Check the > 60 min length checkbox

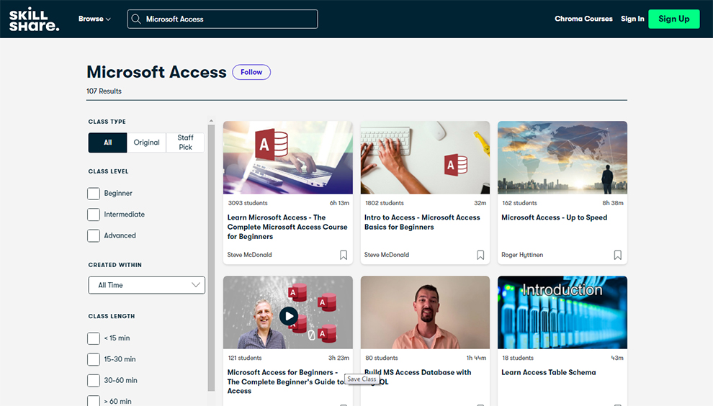(94, 401)
